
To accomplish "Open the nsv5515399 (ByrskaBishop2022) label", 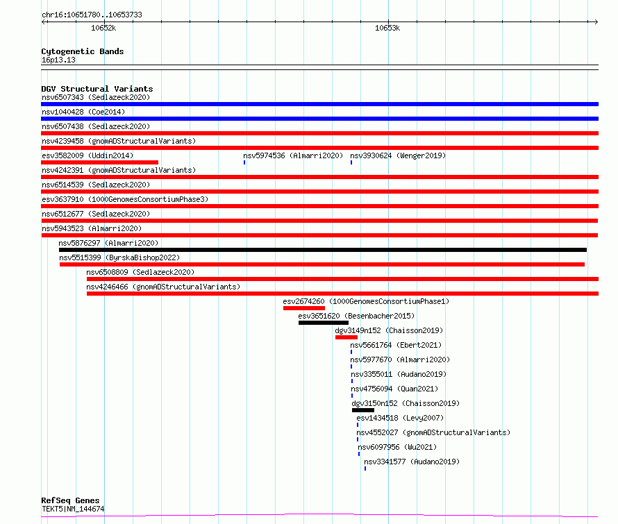I will (x=119, y=257).
